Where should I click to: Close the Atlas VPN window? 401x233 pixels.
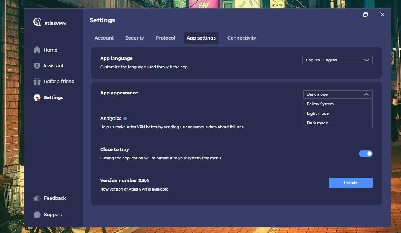click(x=382, y=15)
